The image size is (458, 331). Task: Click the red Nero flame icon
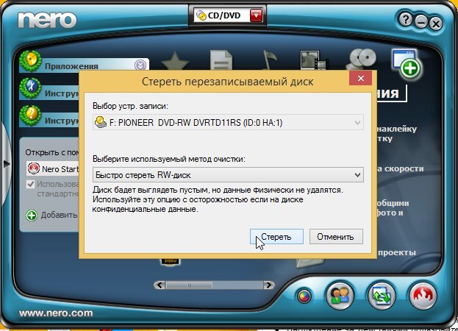(423, 296)
